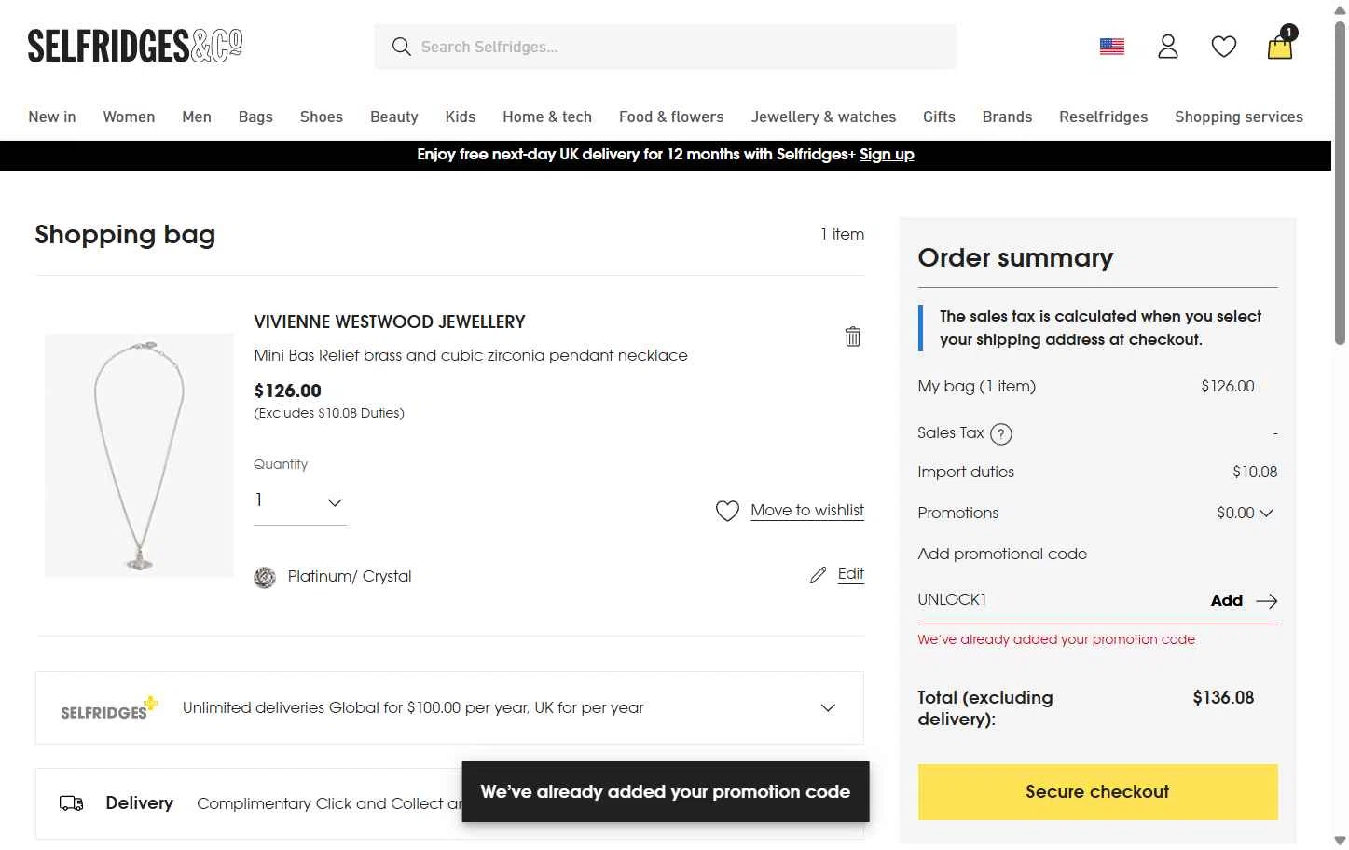Open the Bags menu

point(255,117)
